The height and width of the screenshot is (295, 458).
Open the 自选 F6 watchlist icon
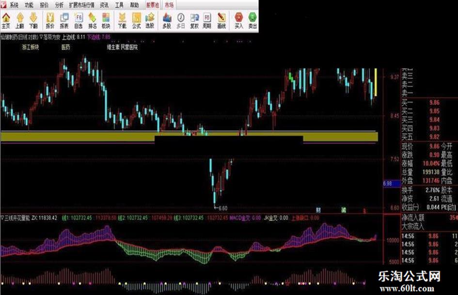(78, 20)
